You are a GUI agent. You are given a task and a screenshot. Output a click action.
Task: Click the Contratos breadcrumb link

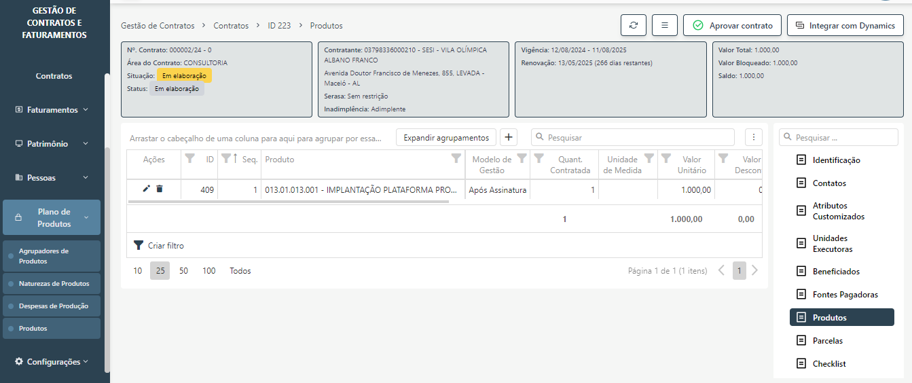(x=231, y=26)
